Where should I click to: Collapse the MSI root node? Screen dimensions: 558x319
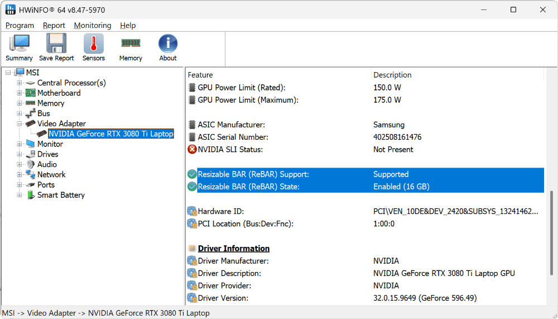[x=8, y=73]
